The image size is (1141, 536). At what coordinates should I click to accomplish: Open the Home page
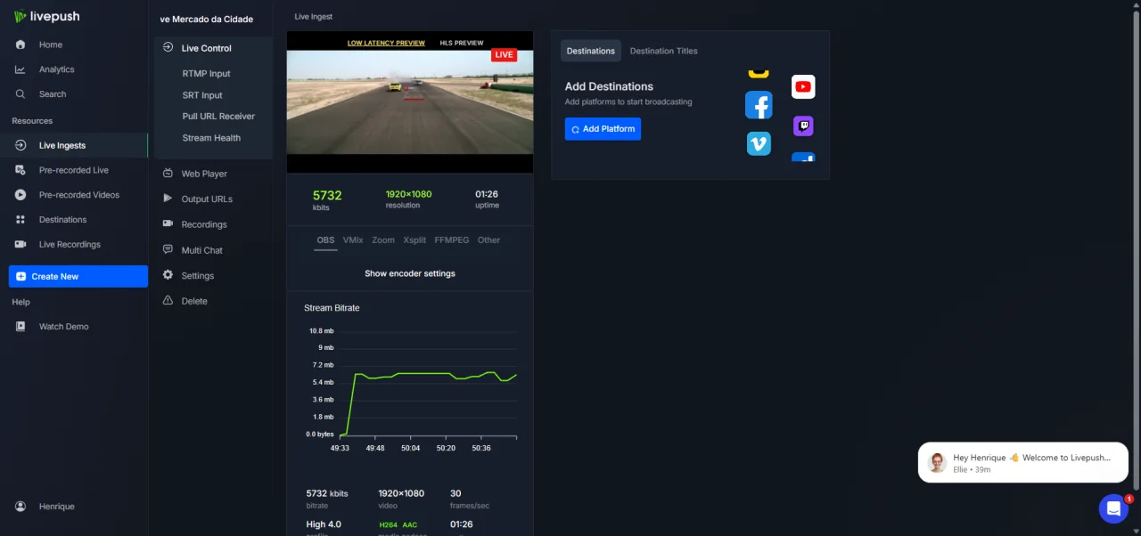(x=51, y=45)
